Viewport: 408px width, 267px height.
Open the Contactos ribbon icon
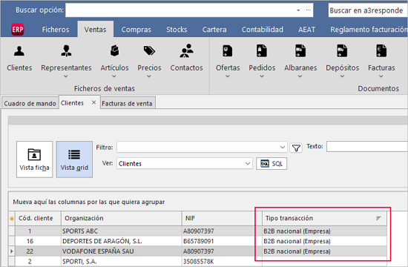(186, 50)
